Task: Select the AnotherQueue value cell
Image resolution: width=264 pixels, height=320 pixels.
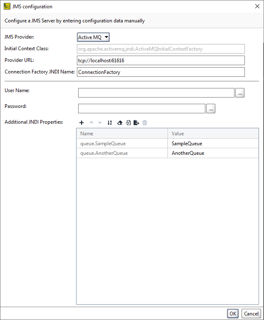Action: (x=213, y=153)
